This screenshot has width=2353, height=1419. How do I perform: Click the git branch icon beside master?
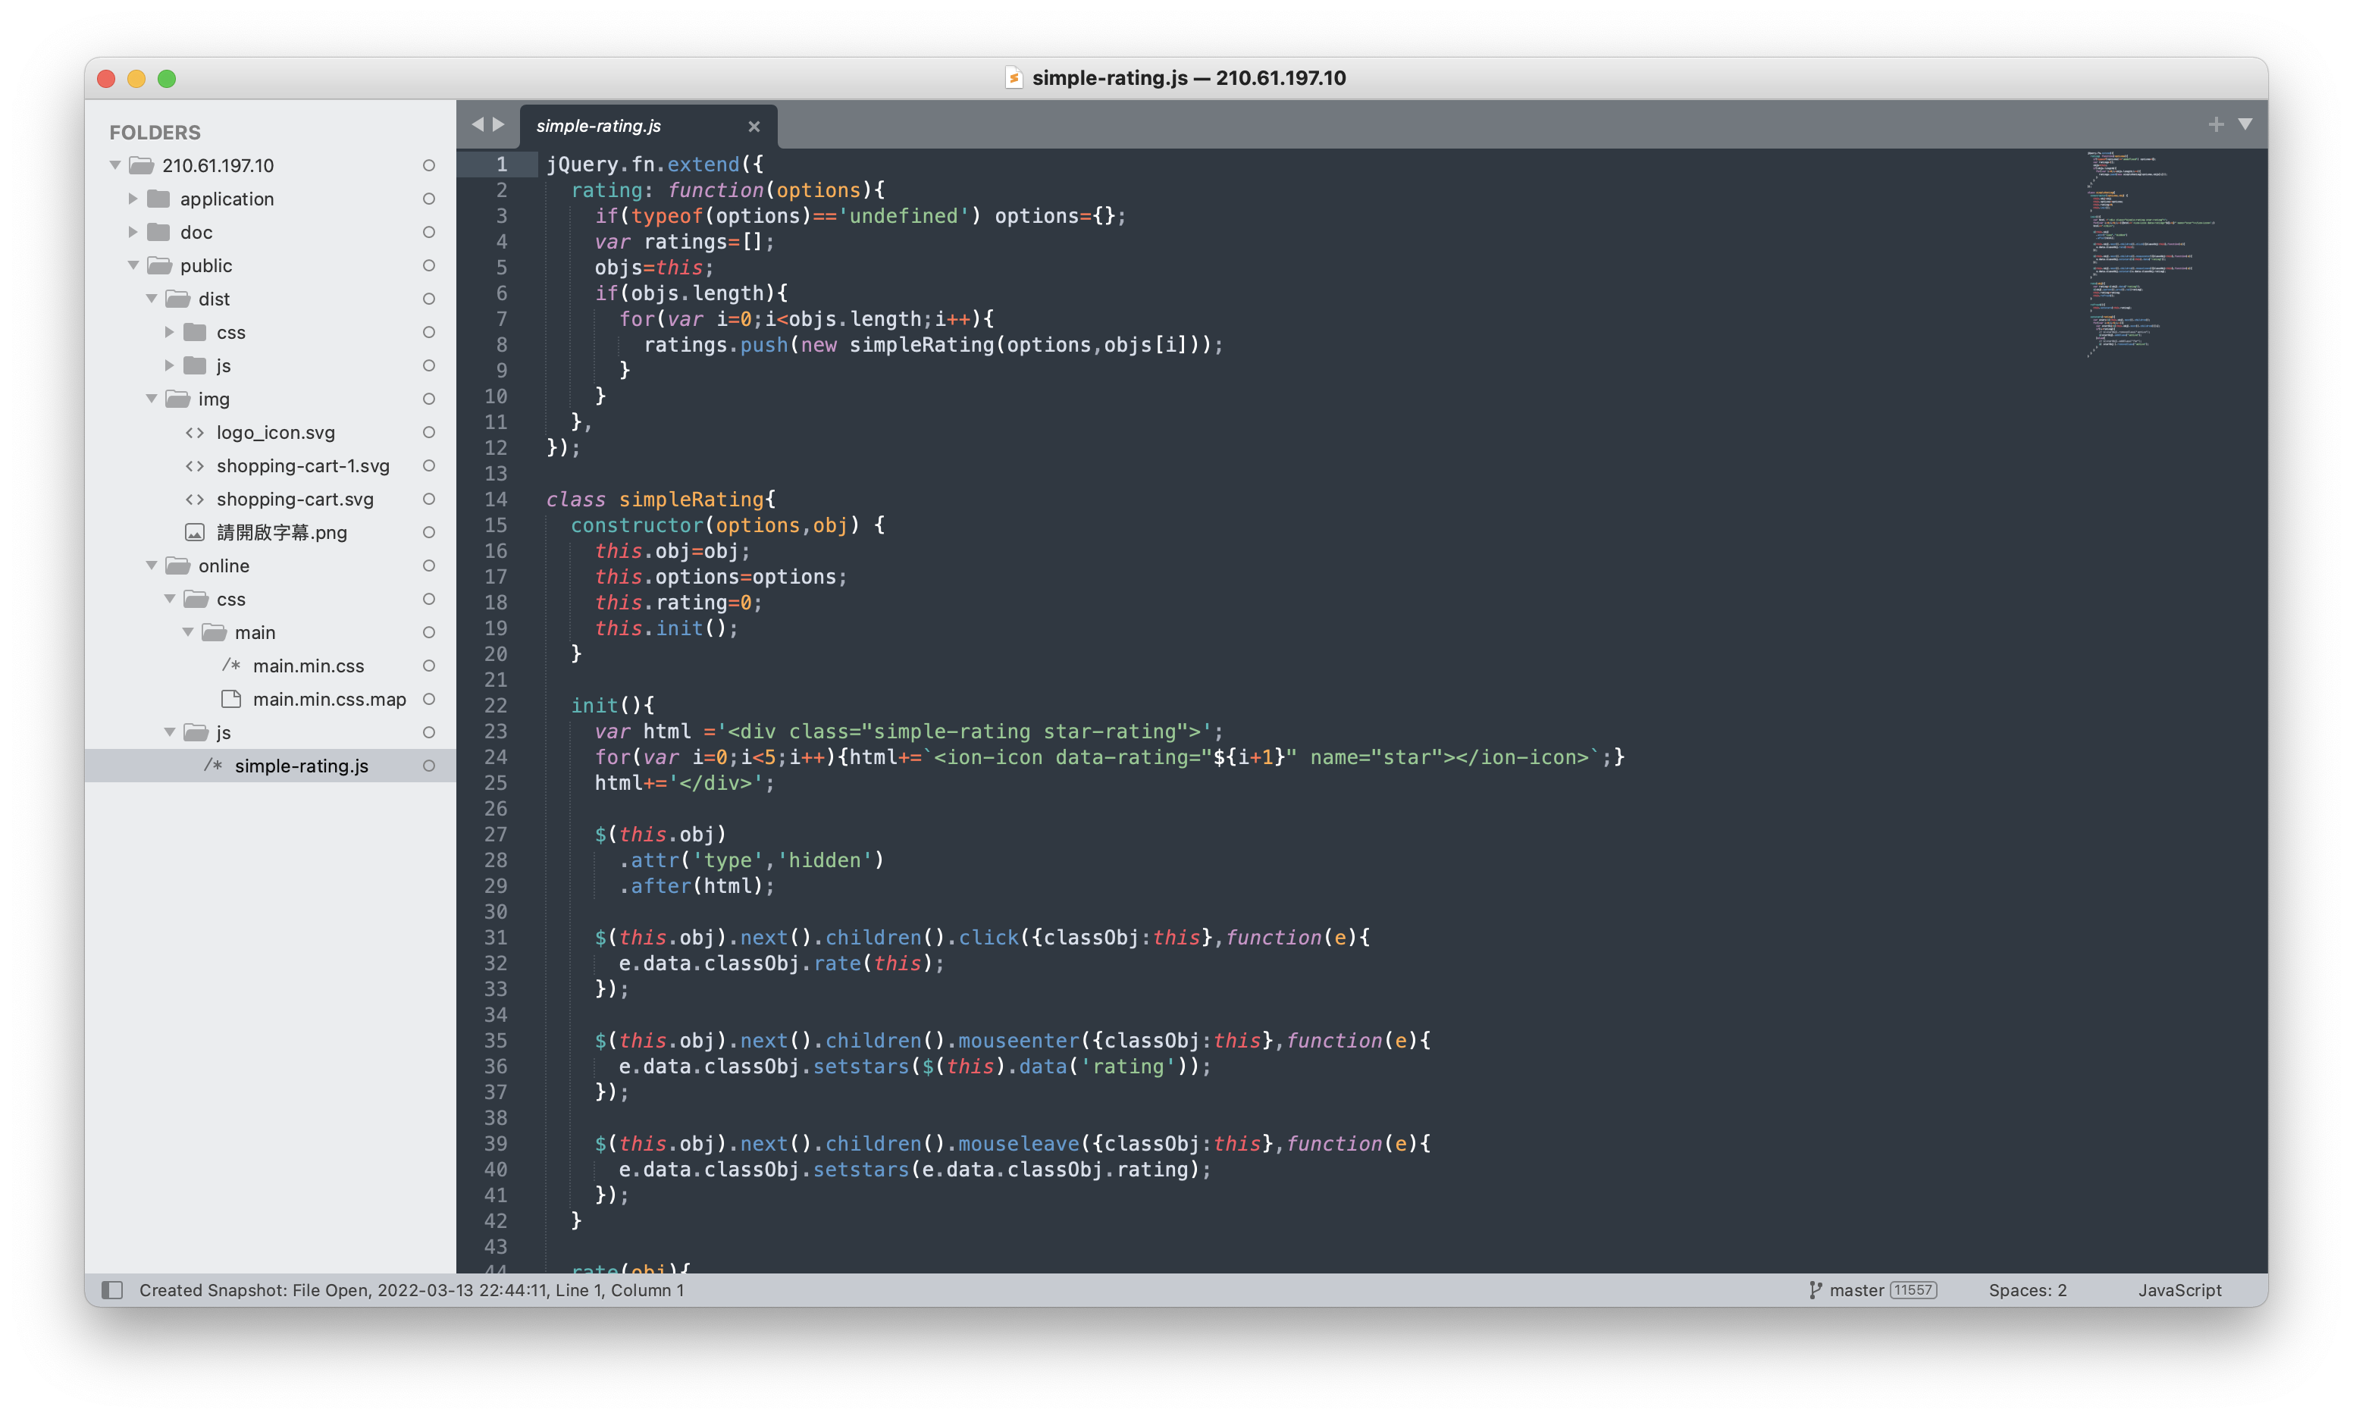(1815, 1290)
